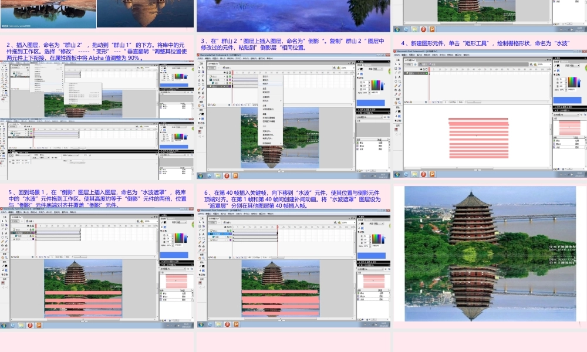Select the Pencil tool in step 4 screenshot
The height and width of the screenshot is (352, 587).
tap(396, 86)
